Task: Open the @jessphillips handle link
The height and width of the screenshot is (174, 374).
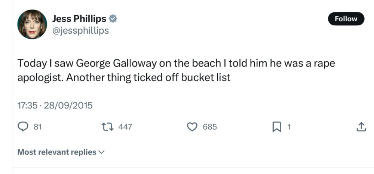Action: coord(80,31)
